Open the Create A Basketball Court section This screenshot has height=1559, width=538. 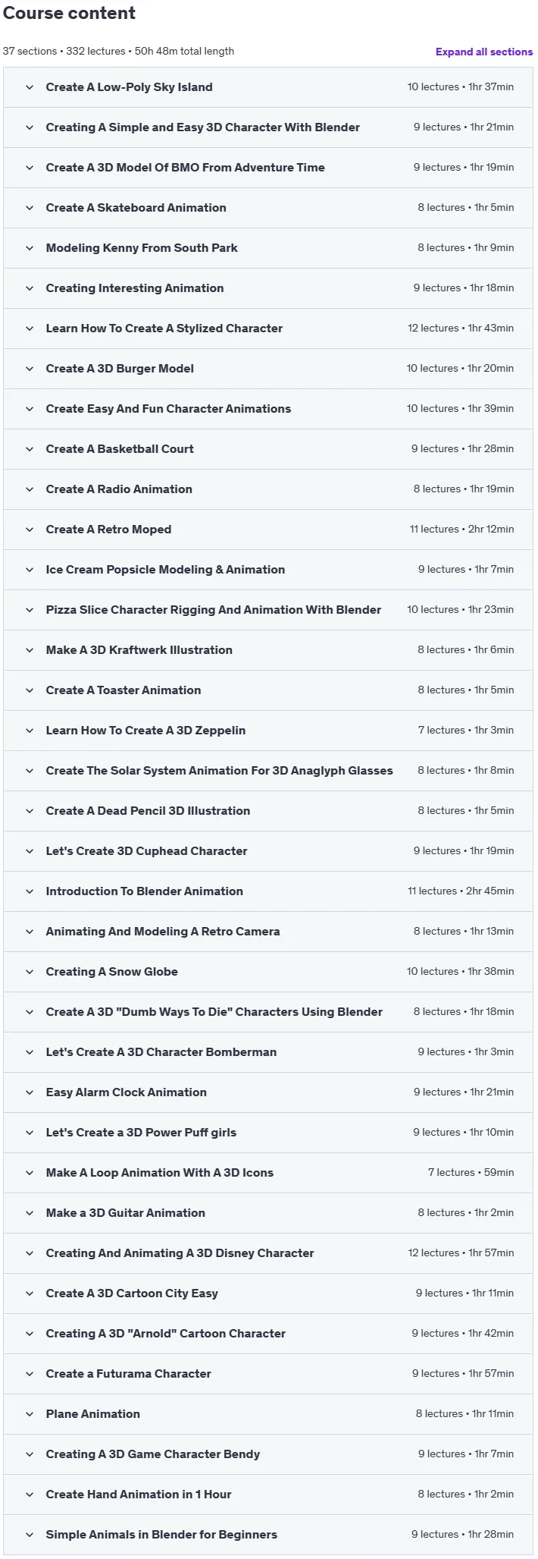(x=268, y=449)
